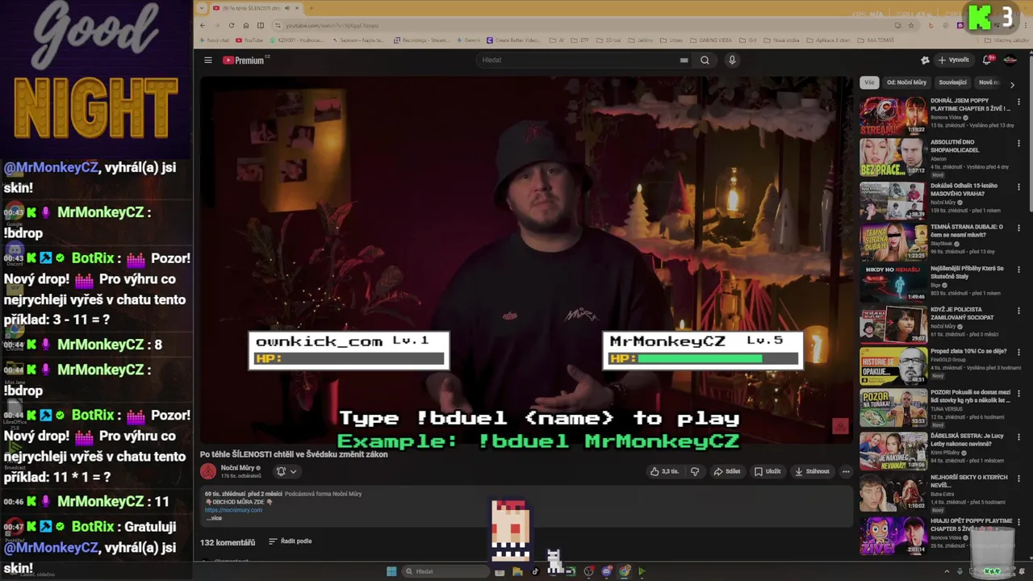Open the 'Noční Můry' channel name link
Screen dimensions: 1033x581
pyautogui.click(x=238, y=467)
